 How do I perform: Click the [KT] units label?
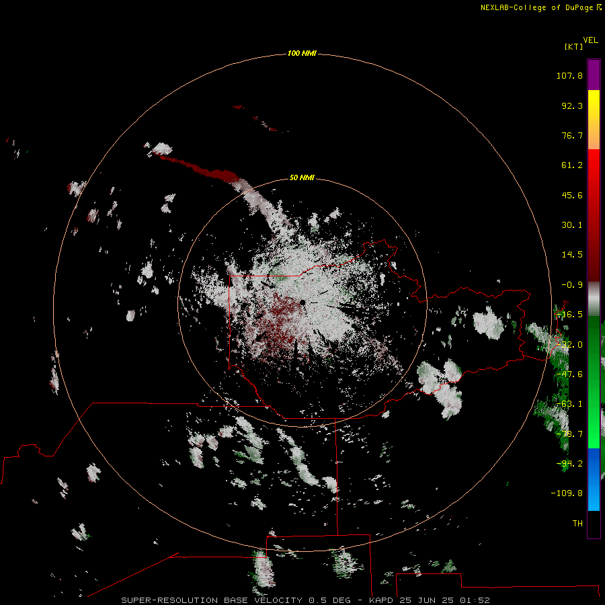point(574,46)
